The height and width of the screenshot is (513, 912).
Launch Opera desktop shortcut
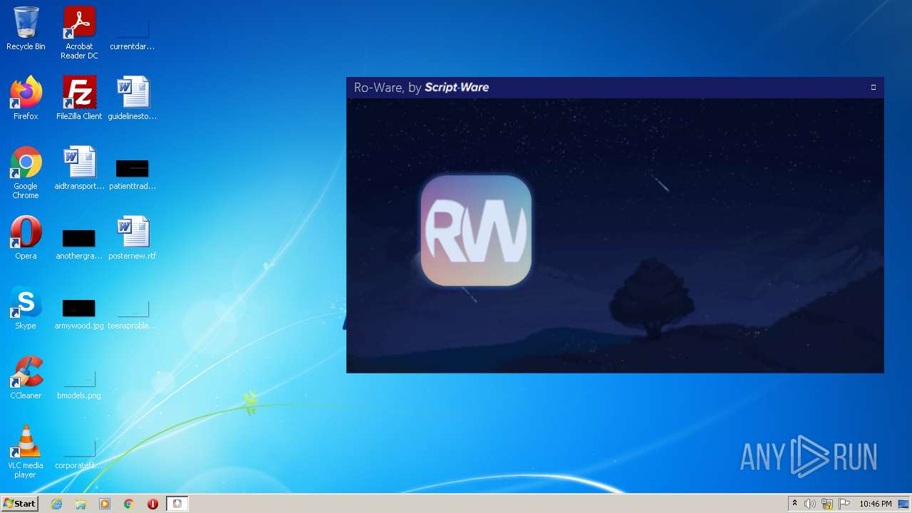click(x=26, y=238)
